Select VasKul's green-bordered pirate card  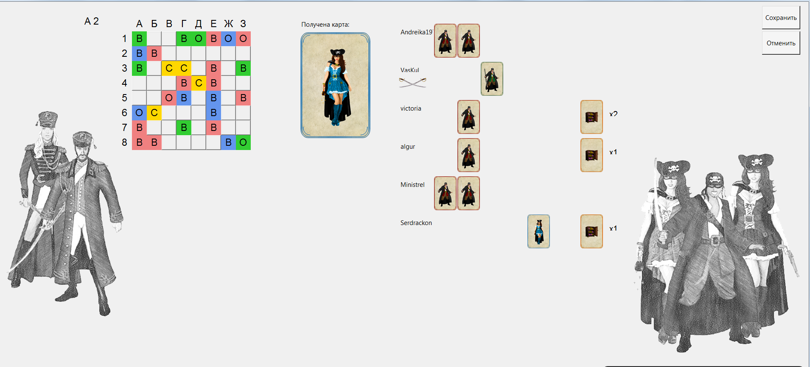pos(492,79)
